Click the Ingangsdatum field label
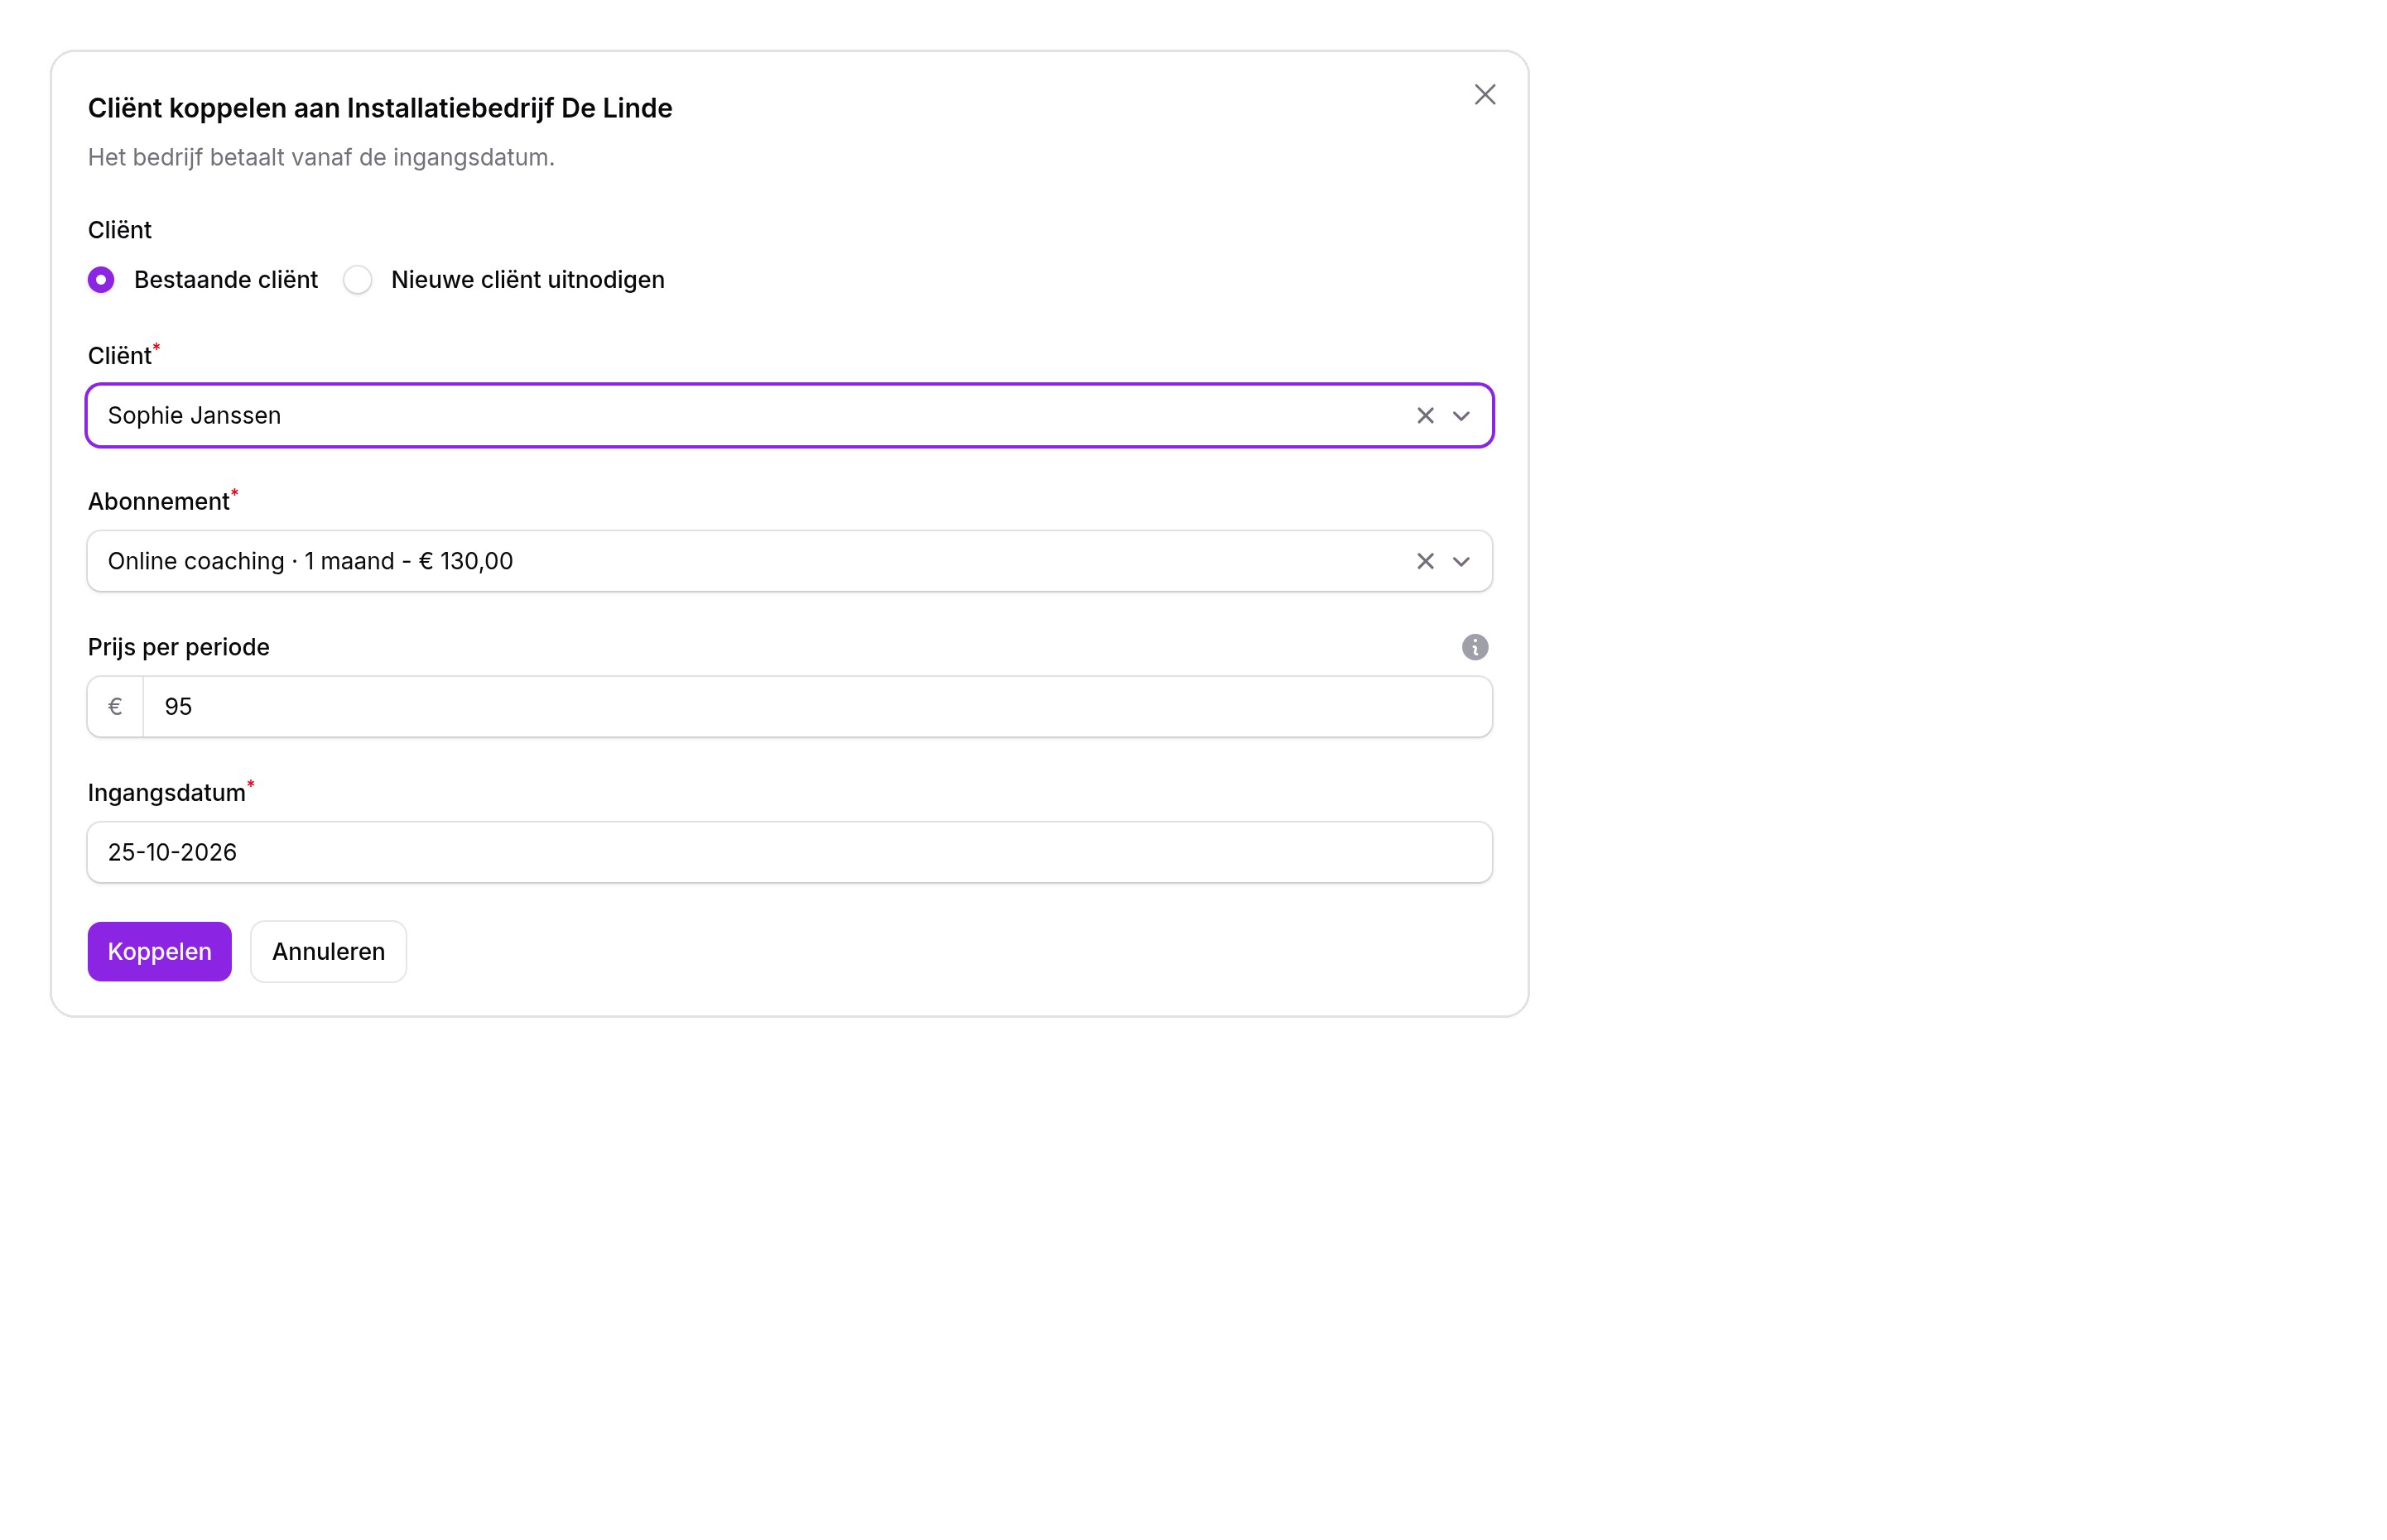The width and height of the screenshot is (2387, 1540). [167, 793]
